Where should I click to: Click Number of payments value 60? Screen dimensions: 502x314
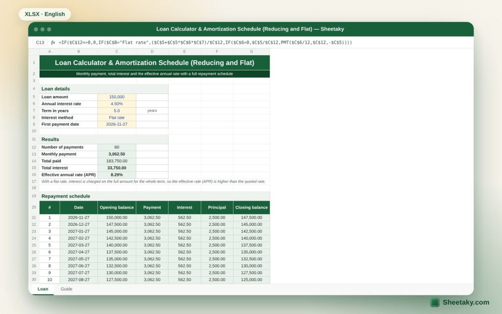pos(117,147)
